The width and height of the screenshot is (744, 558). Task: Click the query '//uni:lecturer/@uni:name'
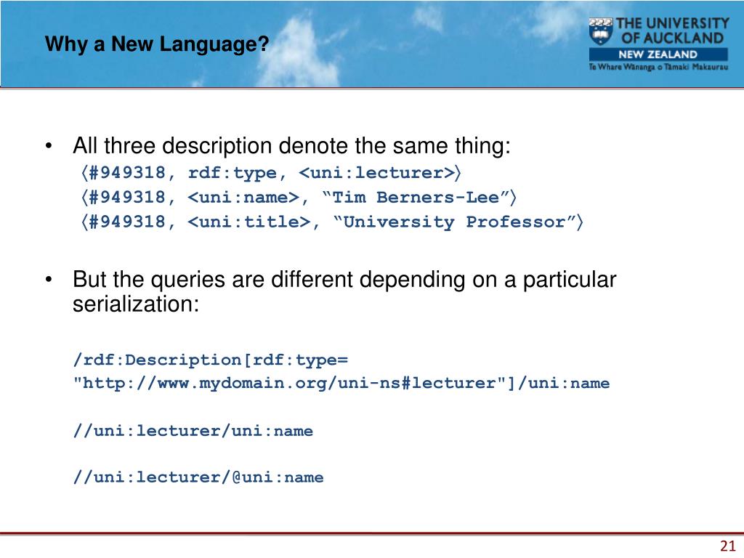[x=198, y=477]
